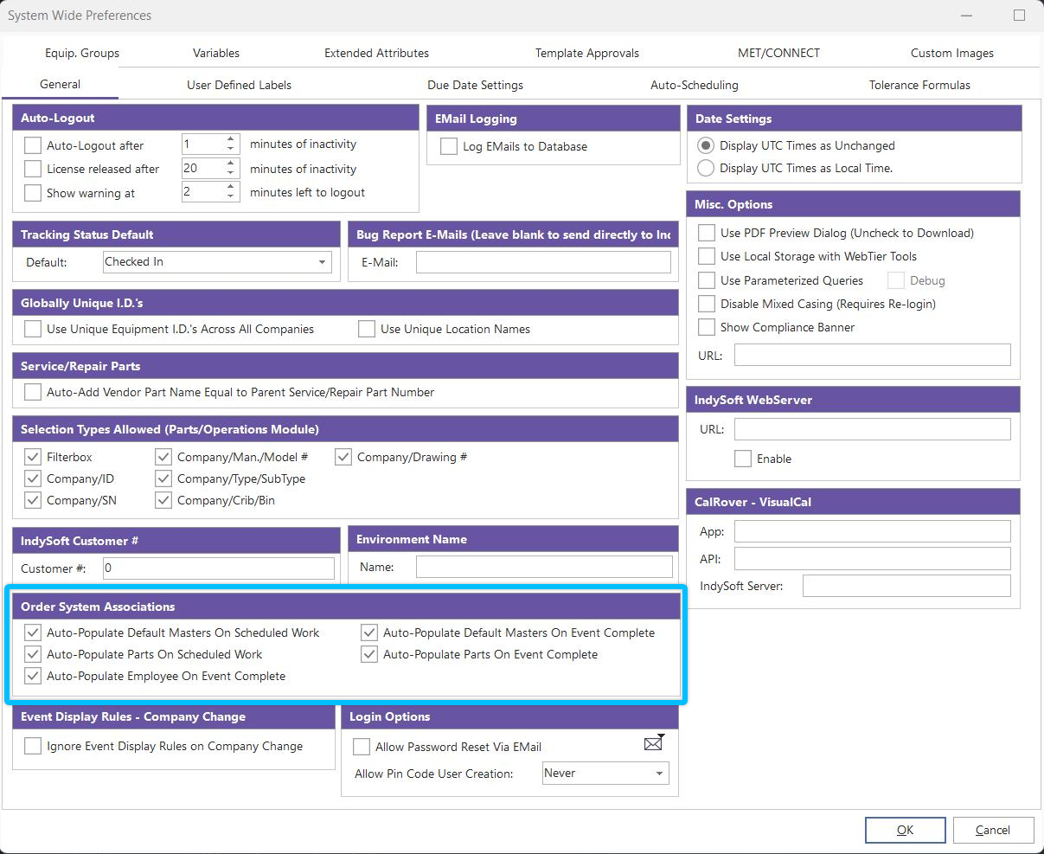Open the Tracking Status Default dropdown
This screenshot has height=854, width=1044.
point(322,262)
